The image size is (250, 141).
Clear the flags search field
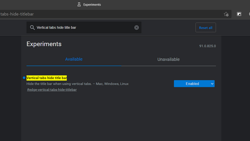point(136,27)
